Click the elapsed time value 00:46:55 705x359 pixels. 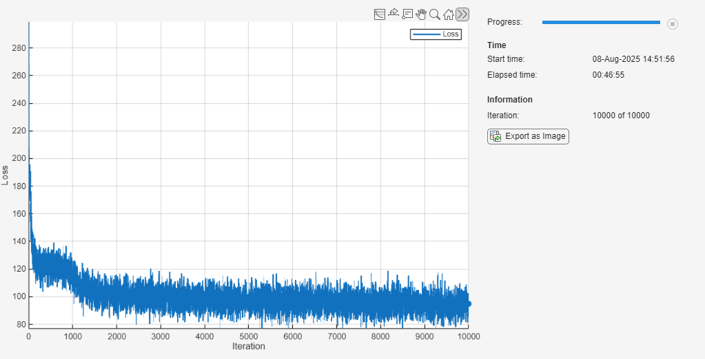609,75
